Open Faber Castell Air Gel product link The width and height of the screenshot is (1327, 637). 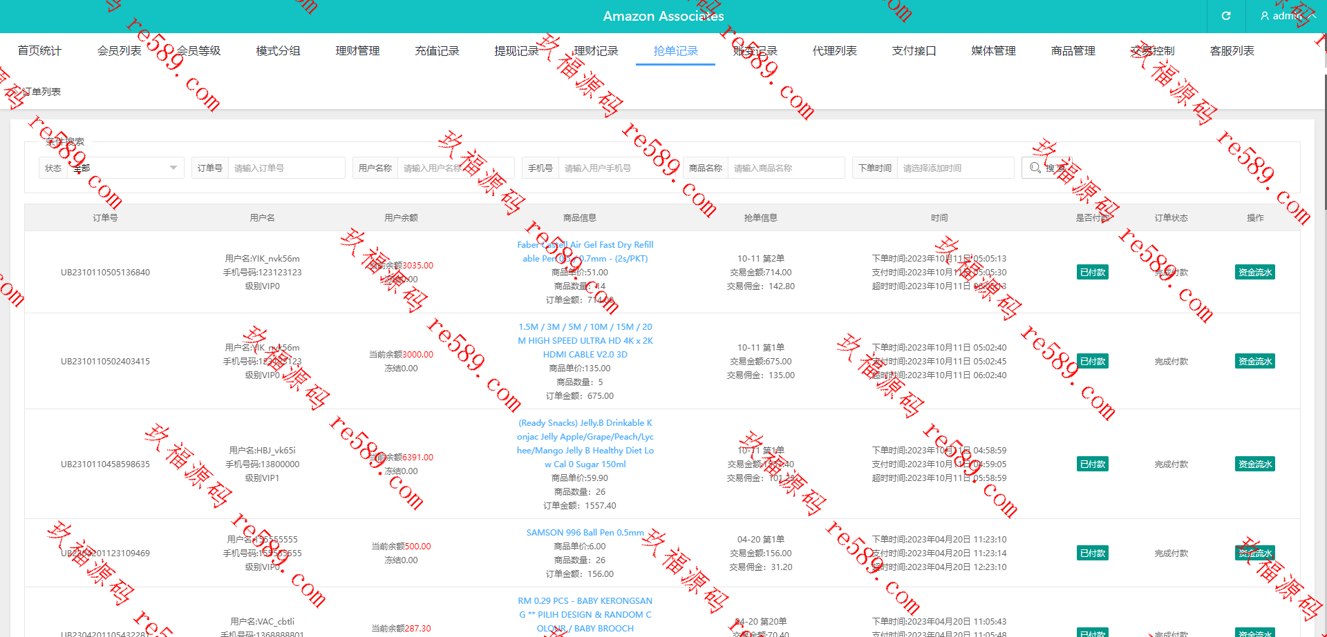point(585,251)
